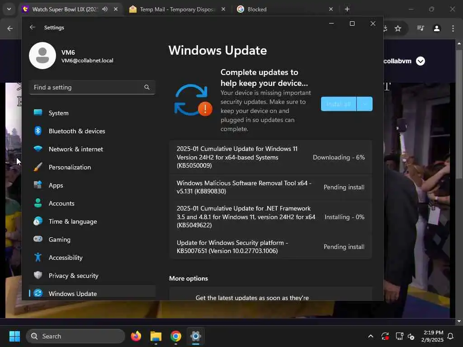Open a new Chrome tab
Image resolution: width=463 pixels, height=347 pixels.
[347, 9]
